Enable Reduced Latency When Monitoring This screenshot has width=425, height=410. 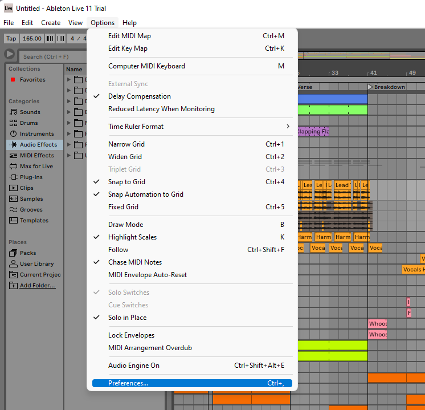point(192,109)
